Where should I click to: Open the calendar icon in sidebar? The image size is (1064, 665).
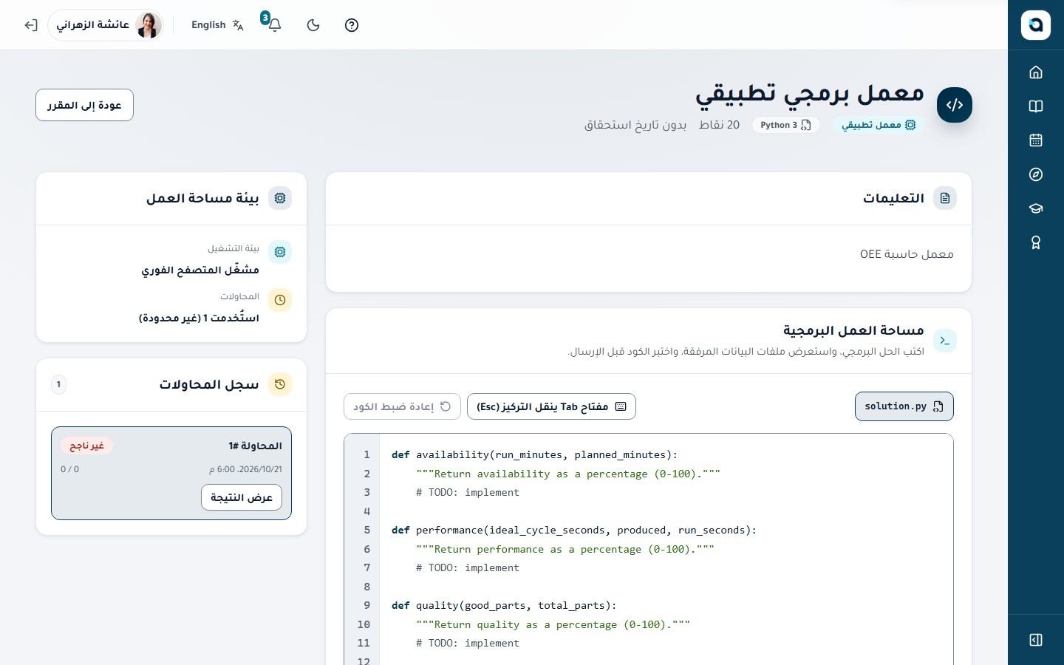(1036, 140)
